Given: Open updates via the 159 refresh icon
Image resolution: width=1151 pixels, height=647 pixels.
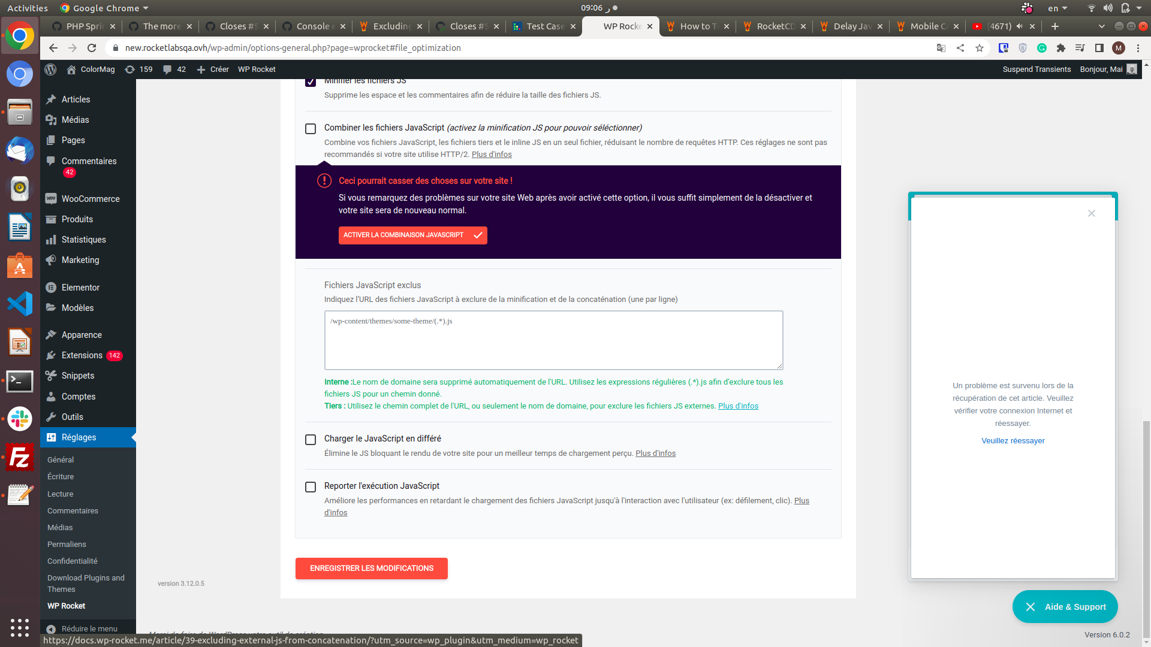Looking at the screenshot, I should [x=138, y=69].
